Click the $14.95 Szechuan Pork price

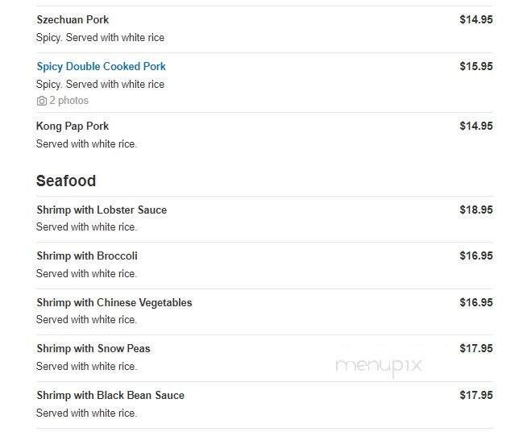click(475, 19)
